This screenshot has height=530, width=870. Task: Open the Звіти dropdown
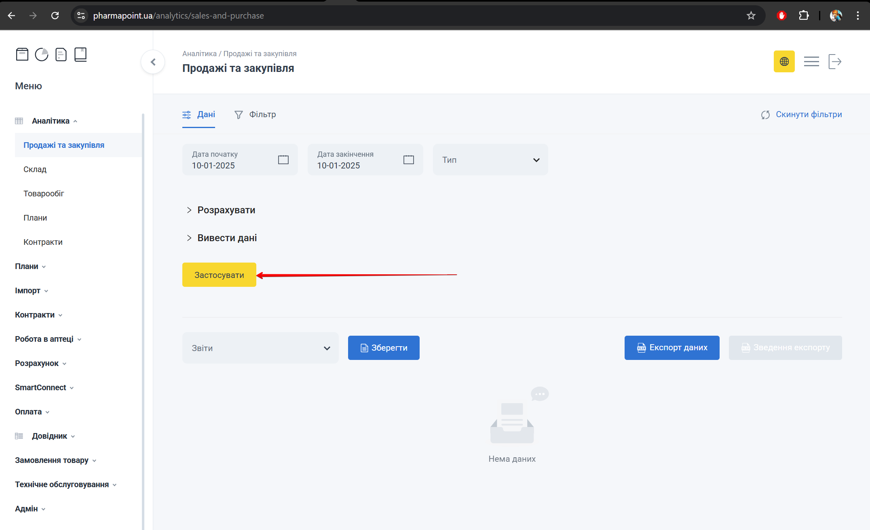260,348
